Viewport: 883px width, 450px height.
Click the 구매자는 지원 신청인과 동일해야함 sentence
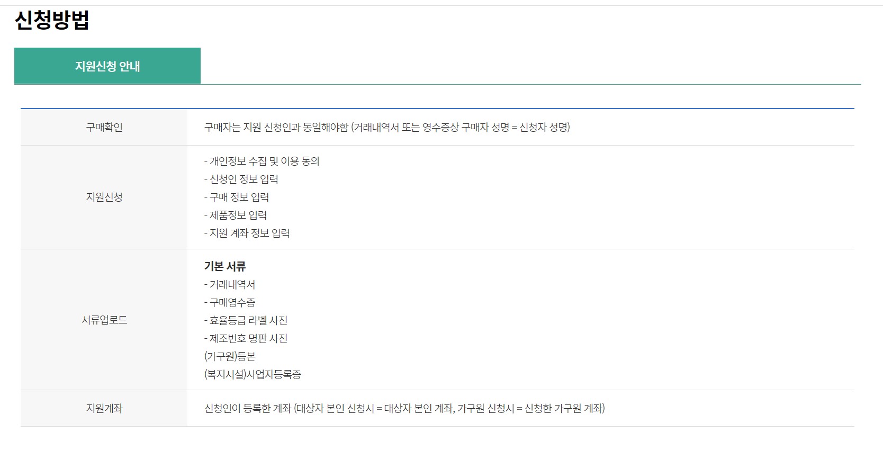(x=387, y=127)
